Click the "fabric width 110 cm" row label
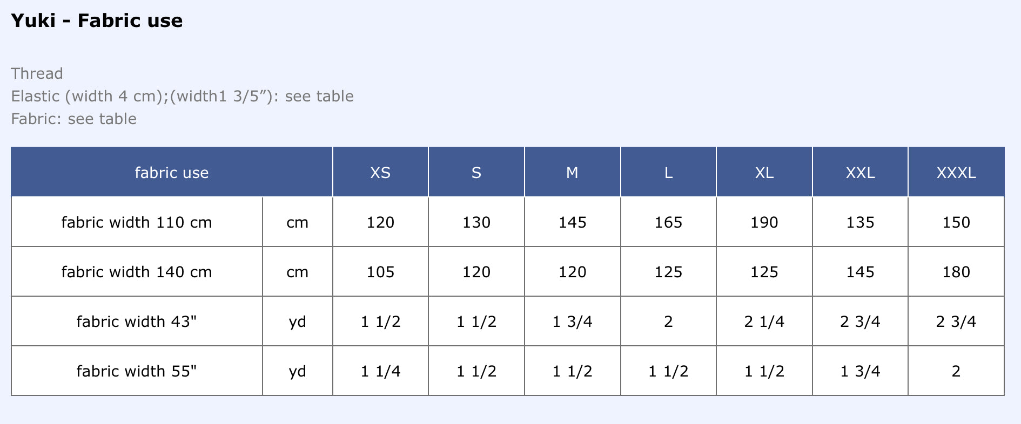The image size is (1021, 424). pyautogui.click(x=137, y=222)
